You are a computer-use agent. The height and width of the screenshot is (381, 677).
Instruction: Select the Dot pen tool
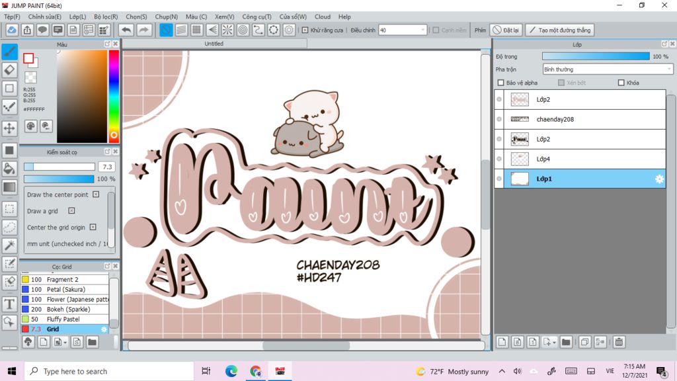(9, 106)
